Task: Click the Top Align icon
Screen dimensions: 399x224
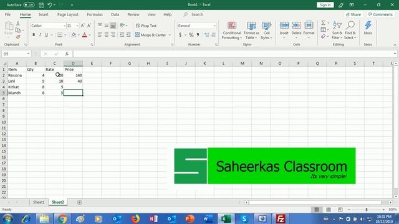Action: point(100,25)
